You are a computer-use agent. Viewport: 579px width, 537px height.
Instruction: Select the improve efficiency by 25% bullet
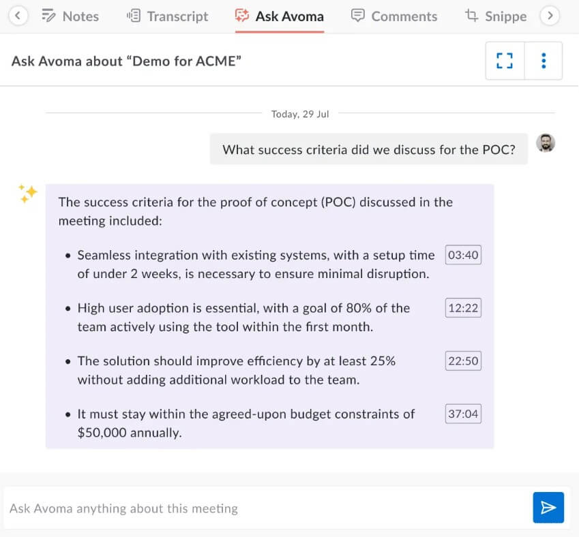(x=237, y=370)
